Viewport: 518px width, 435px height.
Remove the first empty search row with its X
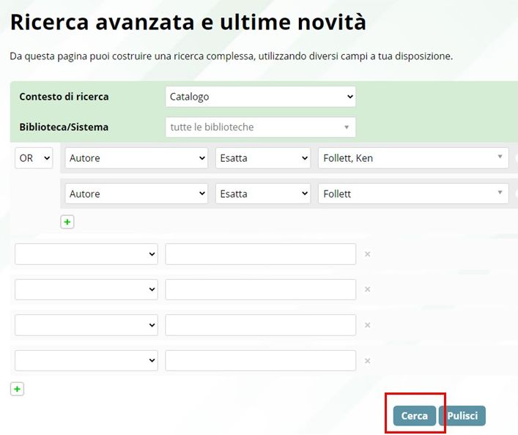coord(368,254)
